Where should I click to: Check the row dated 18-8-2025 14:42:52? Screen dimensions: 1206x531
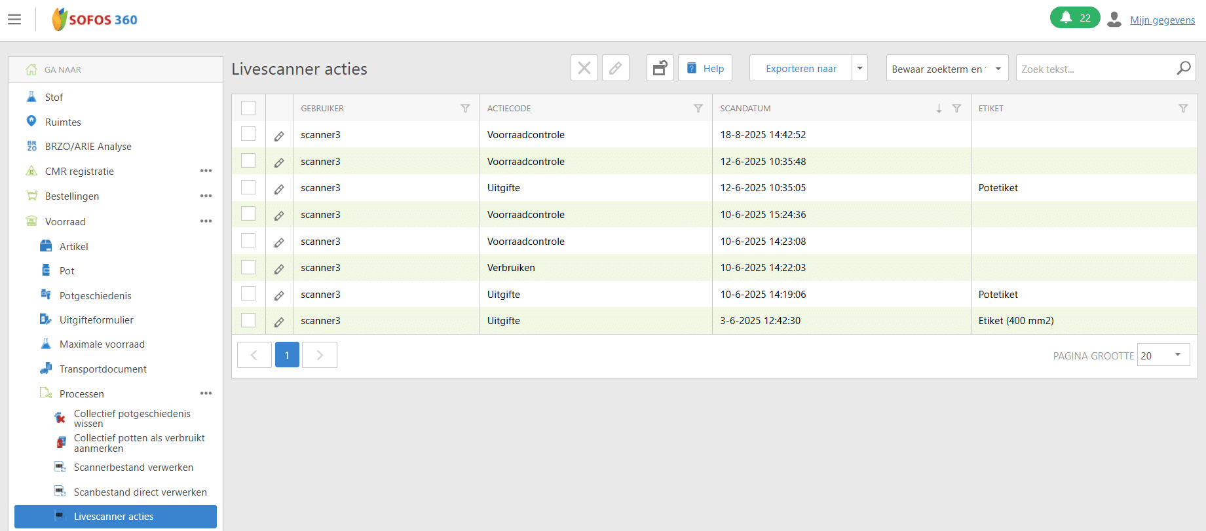click(x=248, y=134)
